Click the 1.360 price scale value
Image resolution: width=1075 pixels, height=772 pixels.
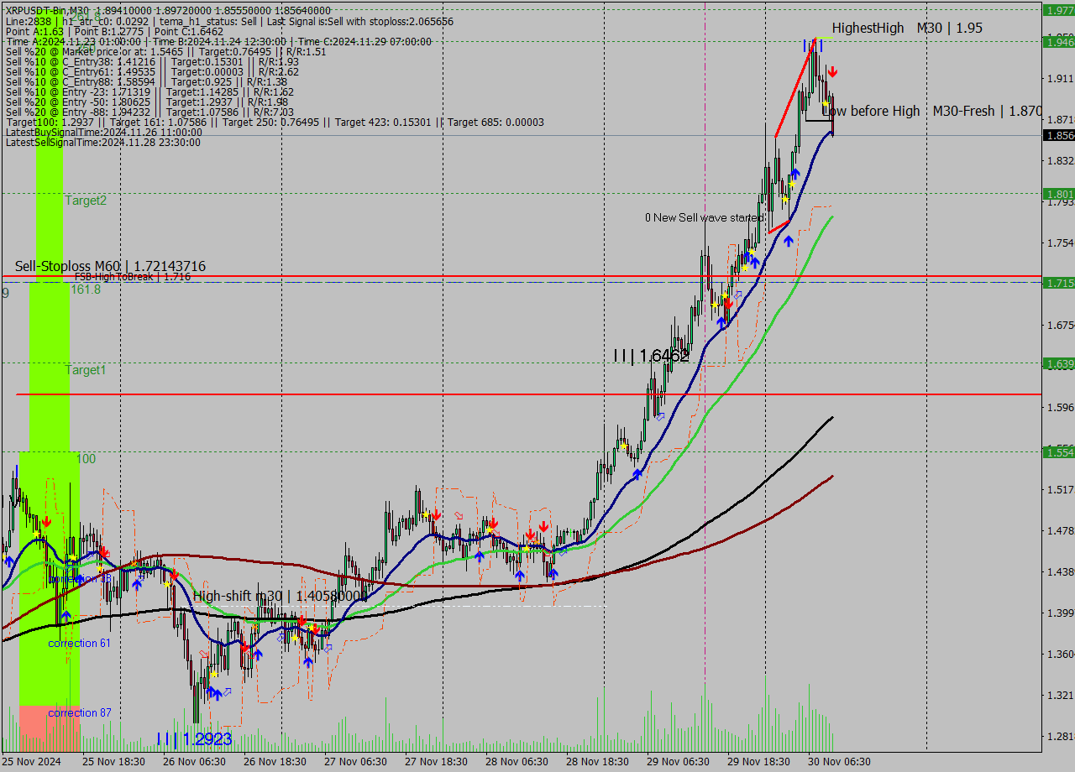click(x=1061, y=655)
